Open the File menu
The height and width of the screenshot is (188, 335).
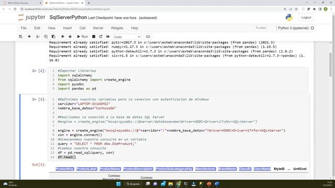point(24,28)
